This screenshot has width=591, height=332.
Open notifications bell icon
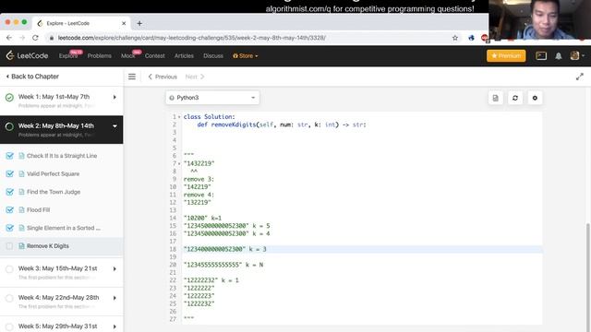558,55
